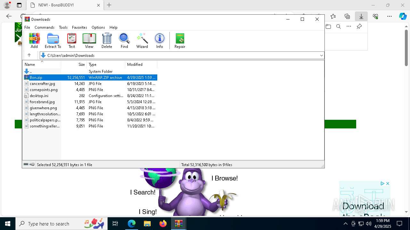The image size is (410, 230).
Task: Open a new browser tab
Action: [x=109, y=5]
